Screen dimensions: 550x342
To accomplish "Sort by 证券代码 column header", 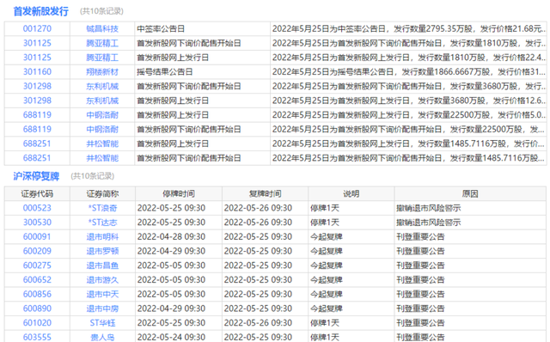I will pyautogui.click(x=37, y=194).
